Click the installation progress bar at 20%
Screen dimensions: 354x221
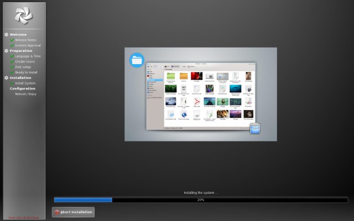[200, 200]
